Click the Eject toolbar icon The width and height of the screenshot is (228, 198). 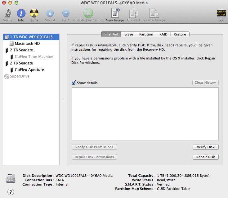coord(66,13)
